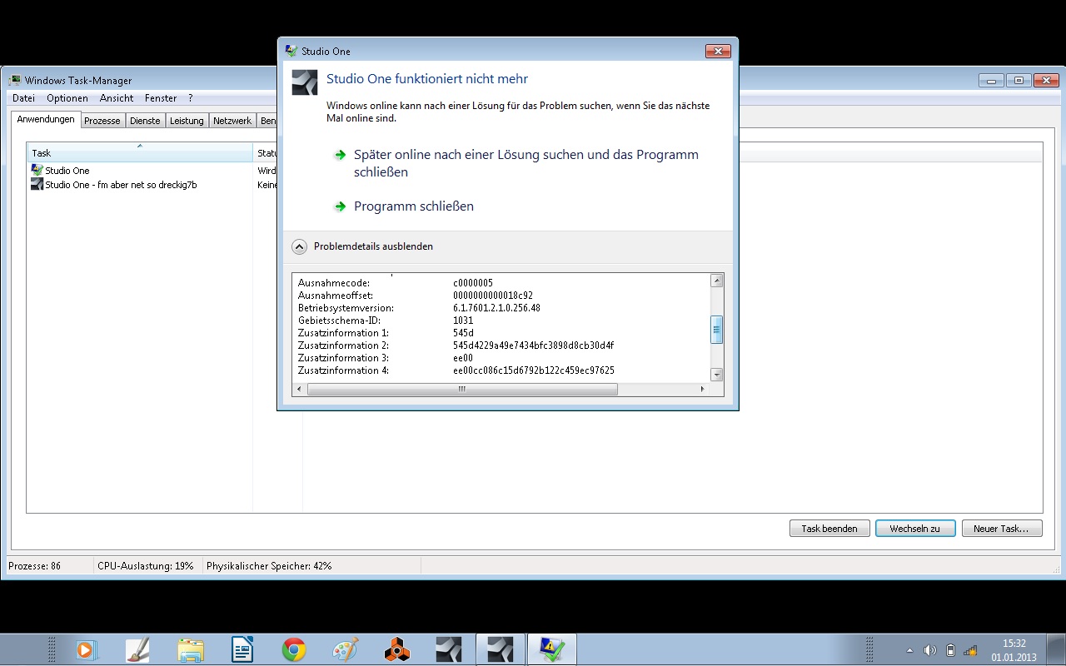Select 'Ausnahmeoffset:' value 0000000000018c92
Viewport: 1066px width, 666px height.
pyautogui.click(x=493, y=296)
